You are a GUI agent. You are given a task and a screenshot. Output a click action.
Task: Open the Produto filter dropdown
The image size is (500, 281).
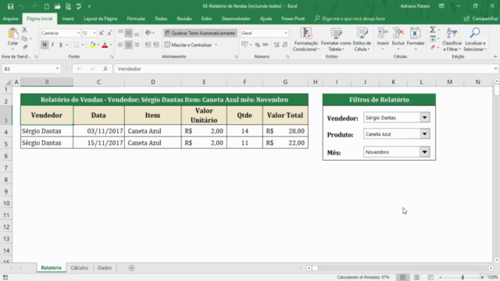(x=424, y=133)
